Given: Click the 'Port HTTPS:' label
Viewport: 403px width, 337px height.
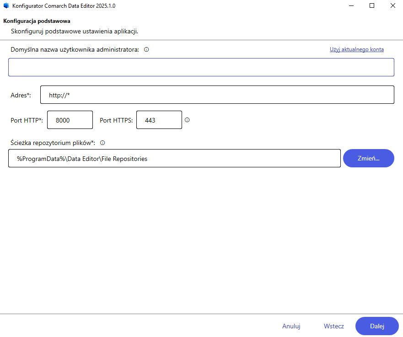Looking at the screenshot, I should coord(117,120).
